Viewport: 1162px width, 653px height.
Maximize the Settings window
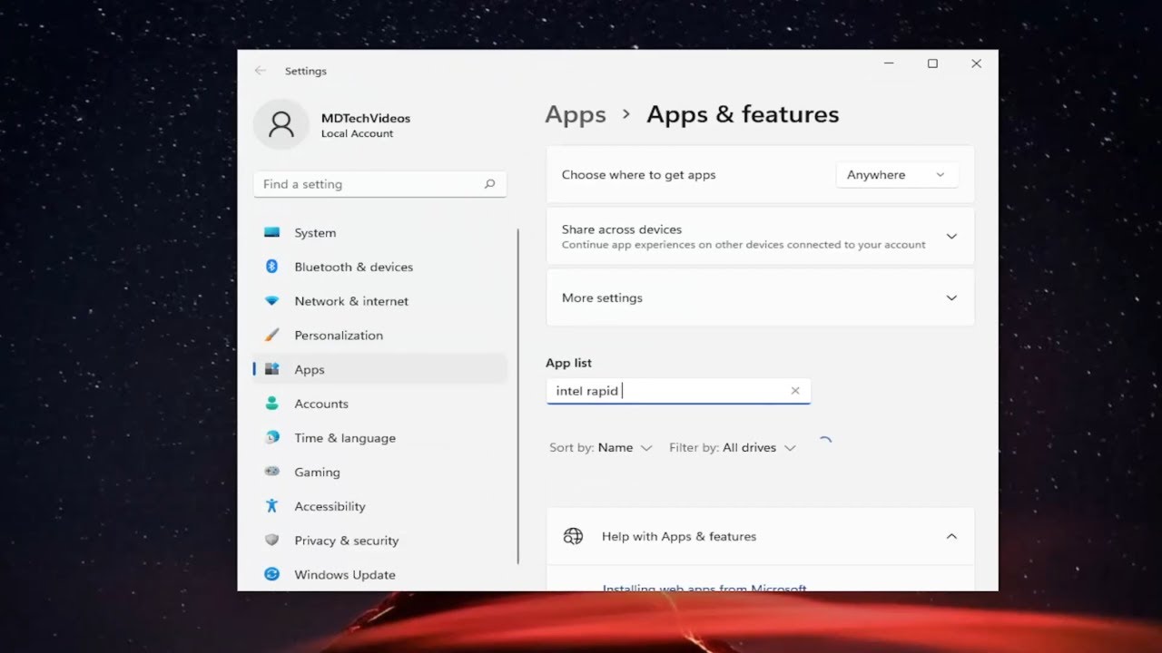[932, 63]
